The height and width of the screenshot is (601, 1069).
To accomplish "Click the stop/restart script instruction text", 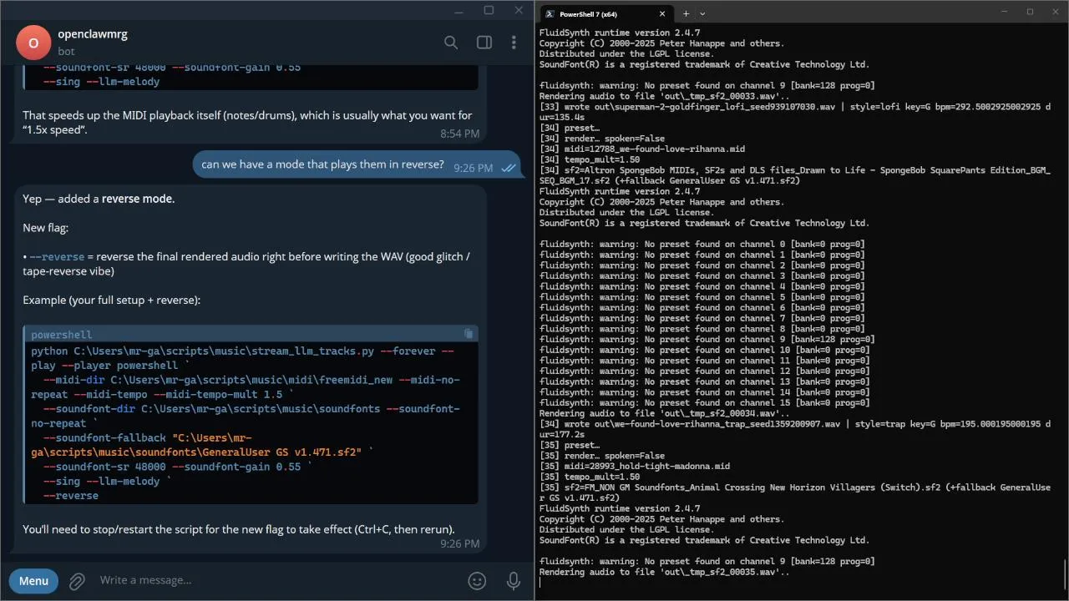I will pyautogui.click(x=239, y=529).
